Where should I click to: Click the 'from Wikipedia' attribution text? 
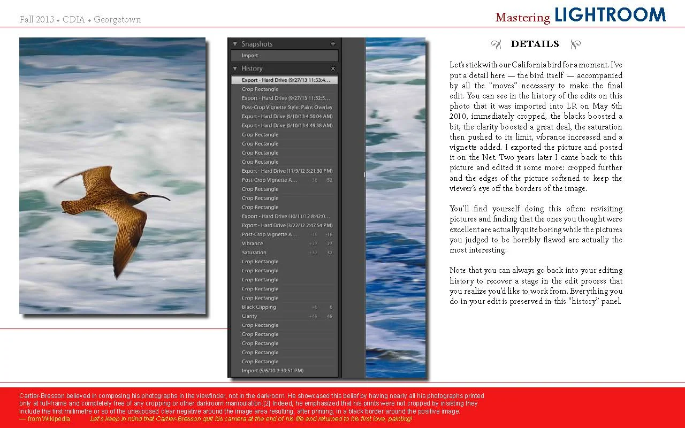click(44, 419)
